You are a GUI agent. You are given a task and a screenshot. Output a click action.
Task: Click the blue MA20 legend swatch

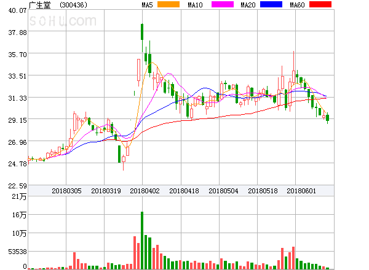coord(271,4)
